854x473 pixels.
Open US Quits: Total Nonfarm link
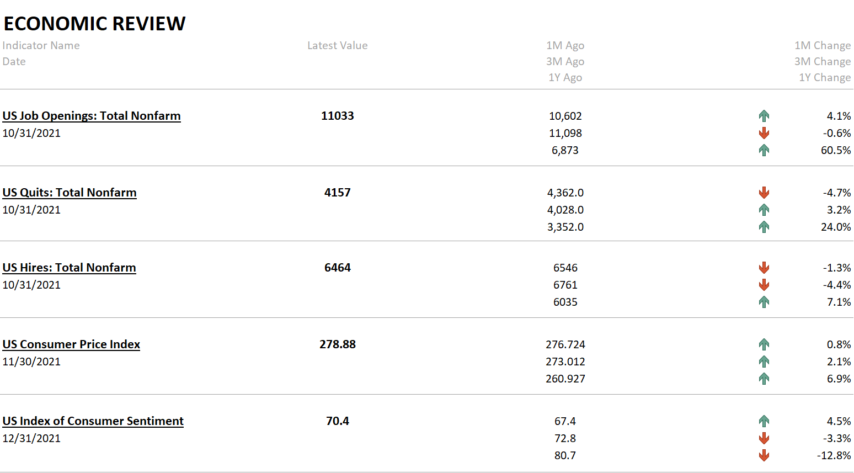[x=70, y=193]
